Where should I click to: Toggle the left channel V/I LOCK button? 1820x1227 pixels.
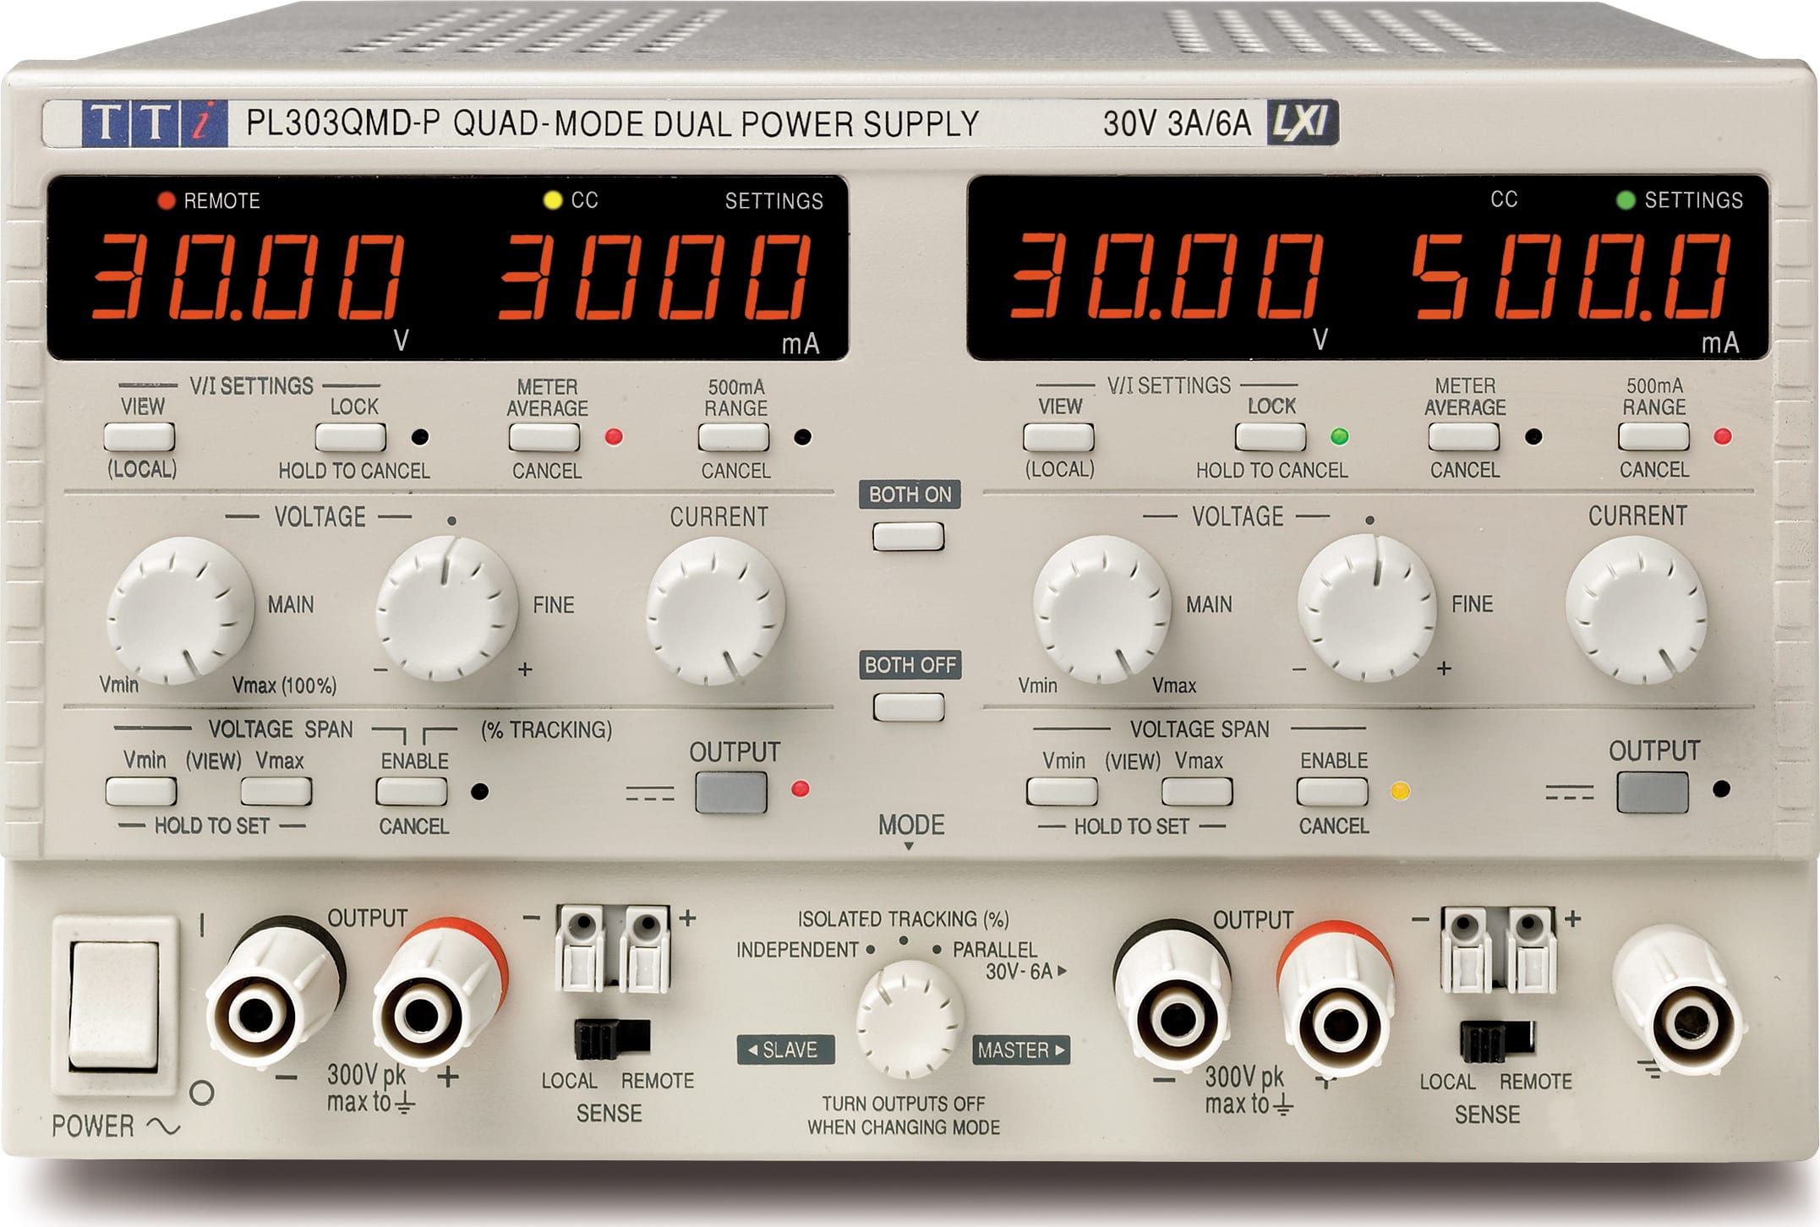(x=351, y=437)
